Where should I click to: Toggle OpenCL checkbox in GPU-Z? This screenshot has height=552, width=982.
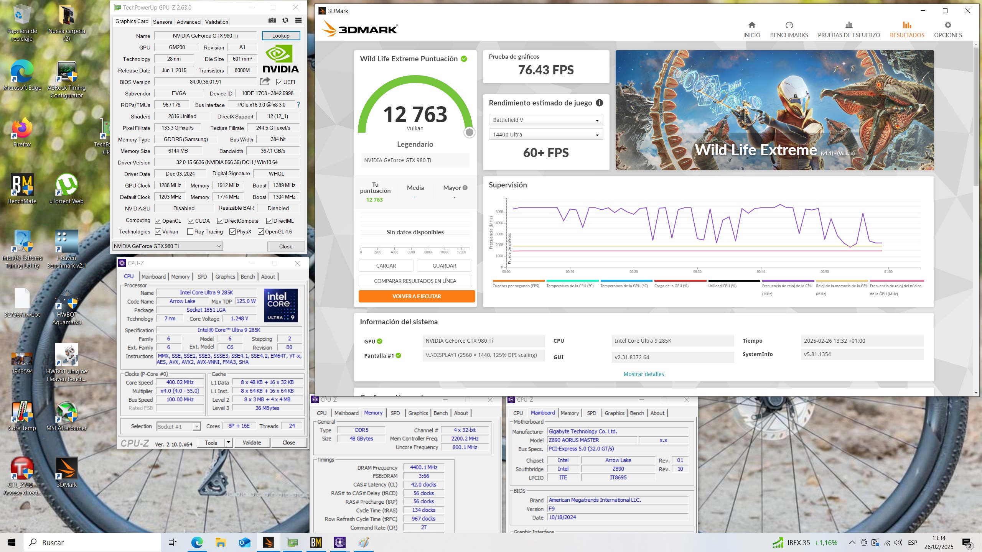pos(158,221)
